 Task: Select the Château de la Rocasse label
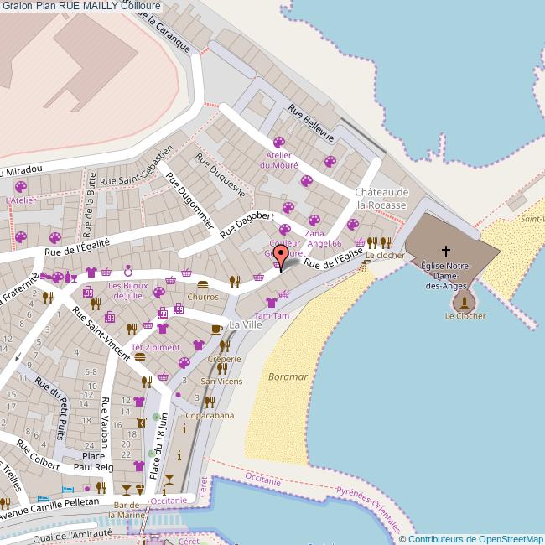(381, 199)
